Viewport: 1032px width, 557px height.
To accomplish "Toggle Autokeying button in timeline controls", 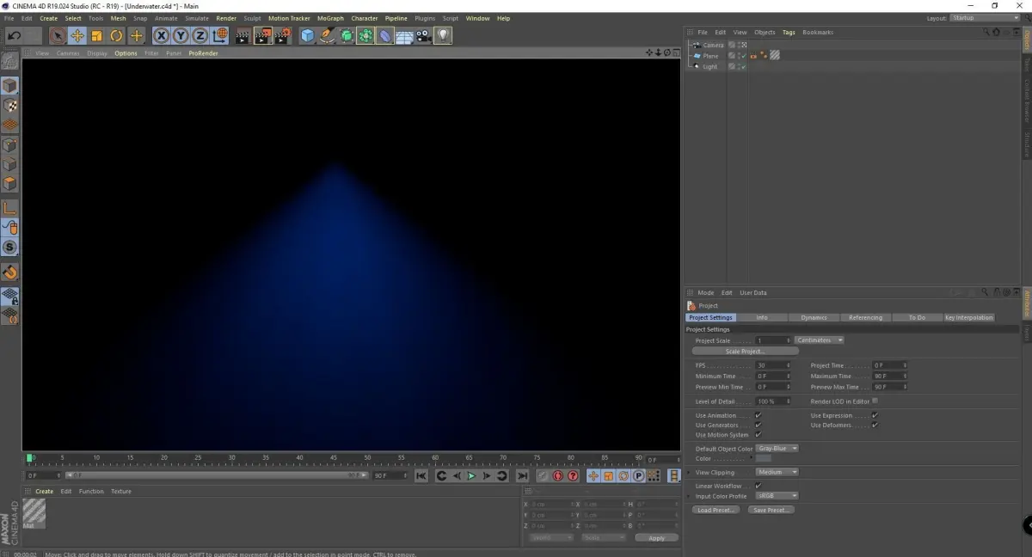I will 557,475.
